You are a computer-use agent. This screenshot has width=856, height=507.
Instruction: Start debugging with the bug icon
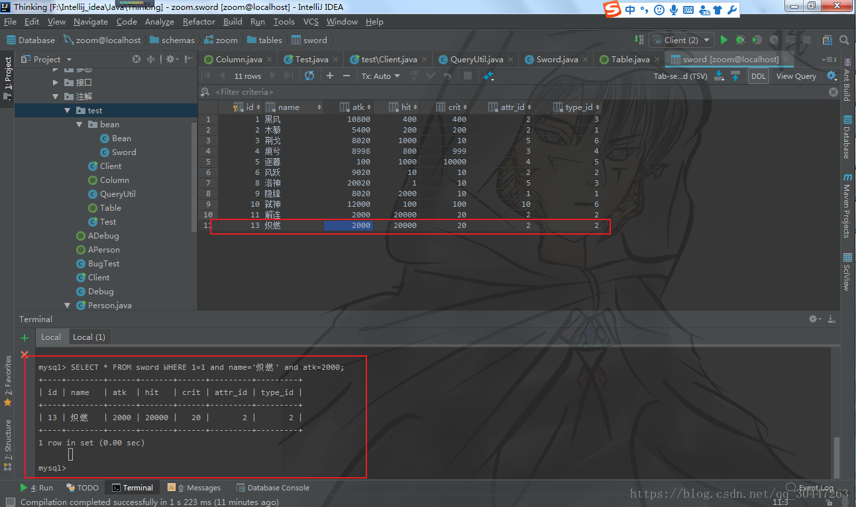tap(740, 40)
